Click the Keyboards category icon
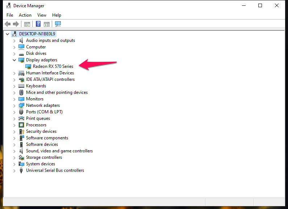The image size is (288, 209). (21, 86)
